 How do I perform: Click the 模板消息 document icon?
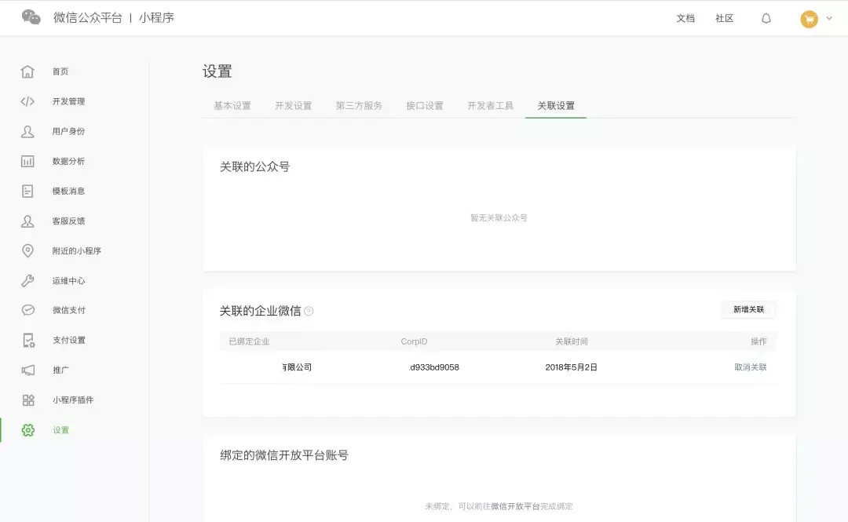point(27,191)
